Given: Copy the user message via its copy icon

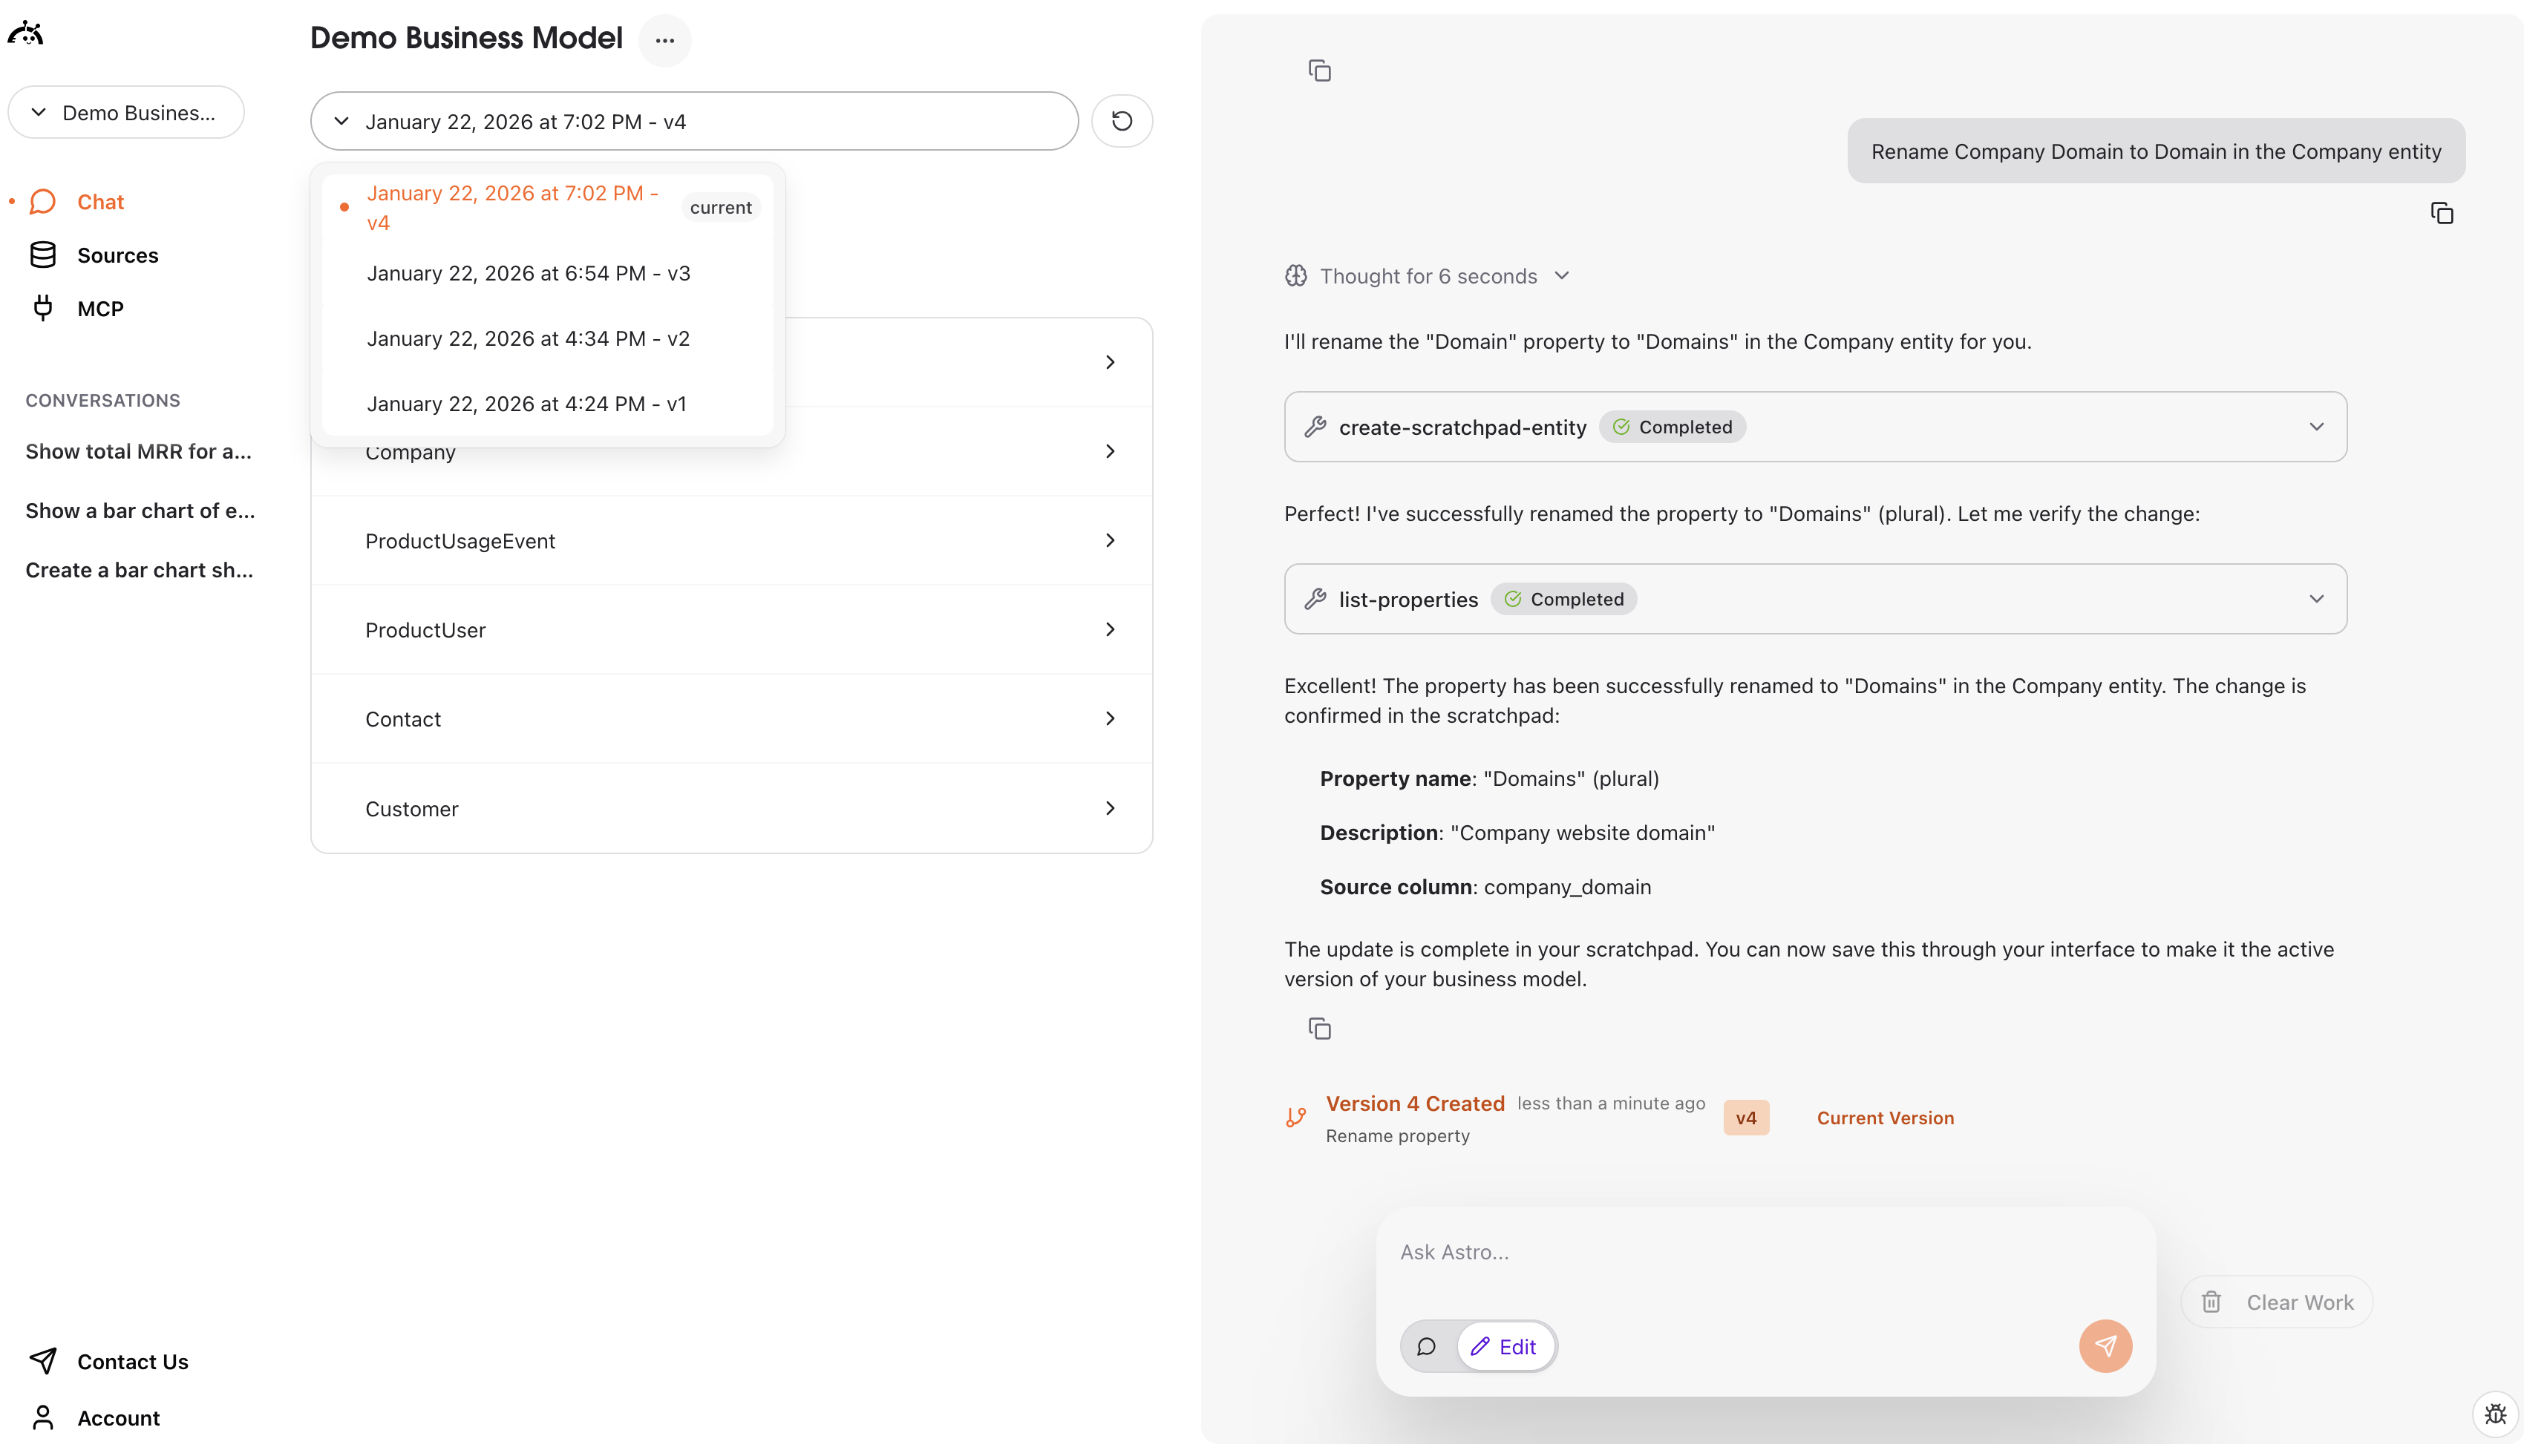Looking at the screenshot, I should pyautogui.click(x=2441, y=213).
